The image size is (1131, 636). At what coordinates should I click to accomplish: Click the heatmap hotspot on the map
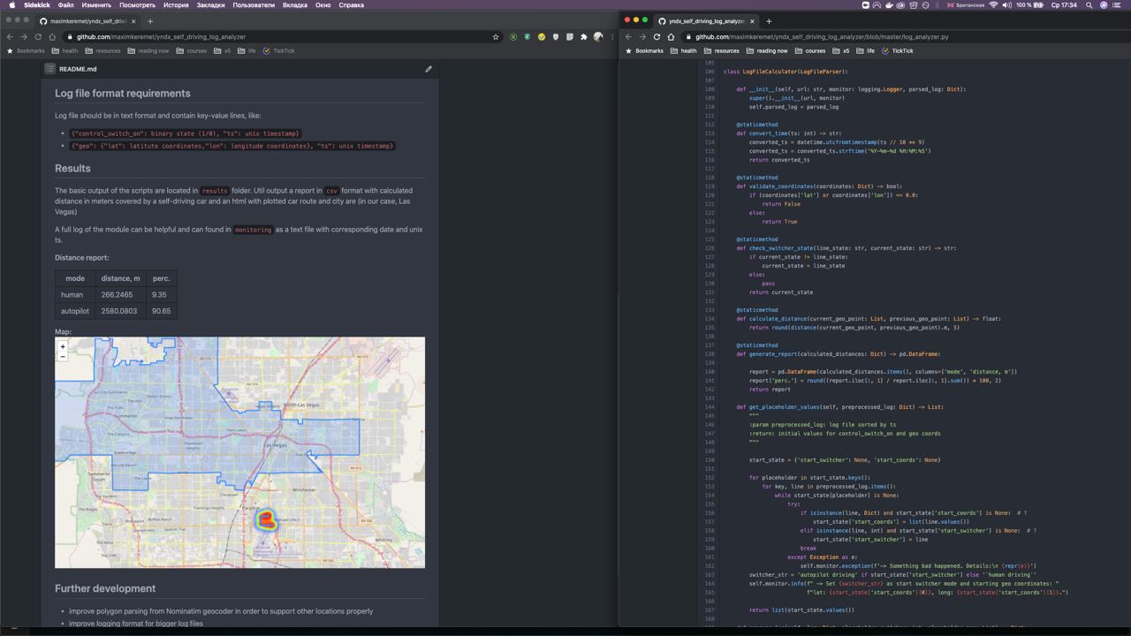pyautogui.click(x=266, y=520)
